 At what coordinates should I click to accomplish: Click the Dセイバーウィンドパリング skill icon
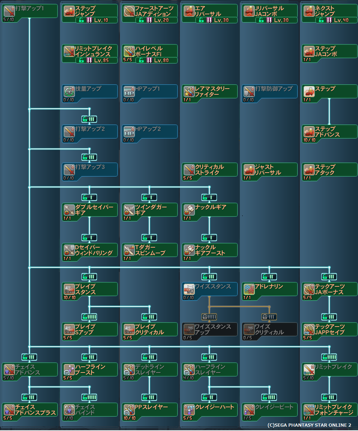pos(69,250)
